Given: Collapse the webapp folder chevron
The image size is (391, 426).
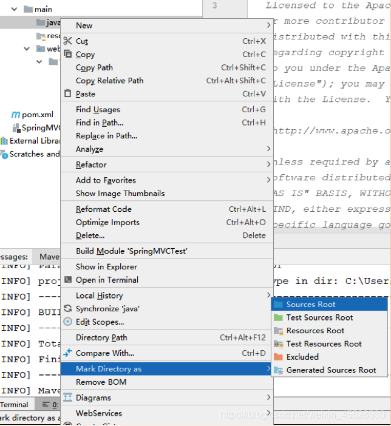Looking at the screenshot, I should (26, 49).
